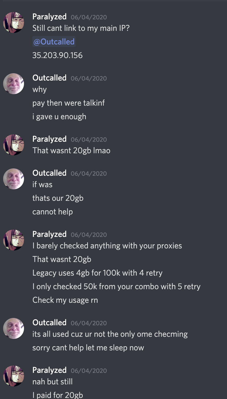Click the Outcalled username above 'if was'
Viewport: 227px width, 399px height.
(x=49, y=173)
